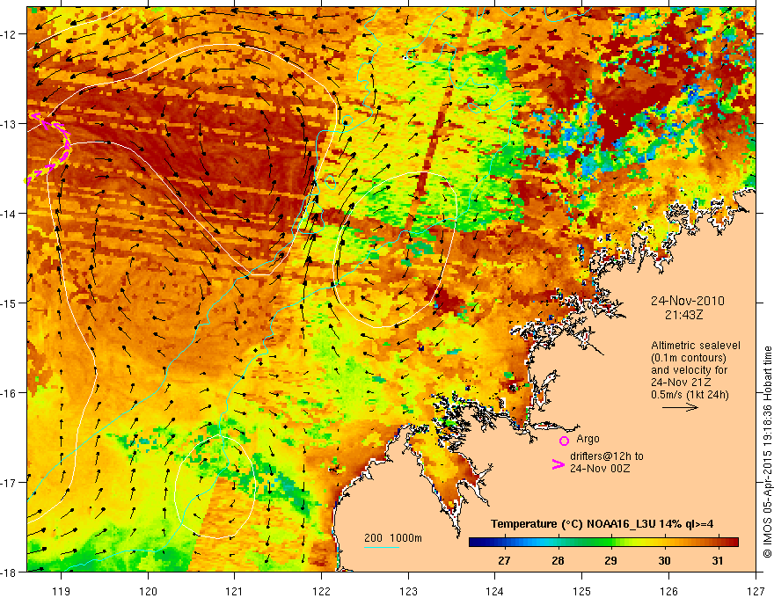774x598 pixels.
Task: Click the color bar tick label 29
Action: [611, 560]
